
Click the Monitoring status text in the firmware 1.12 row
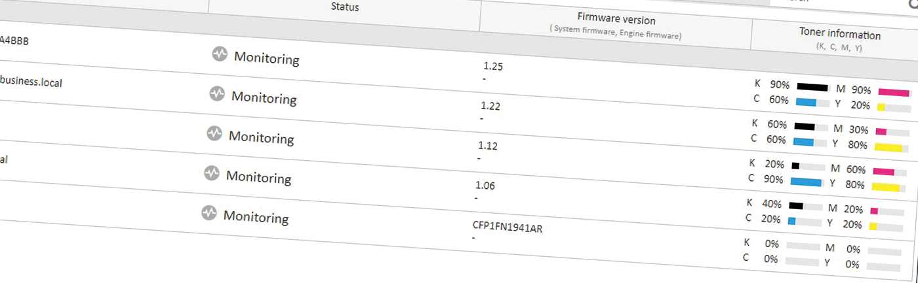click(261, 138)
